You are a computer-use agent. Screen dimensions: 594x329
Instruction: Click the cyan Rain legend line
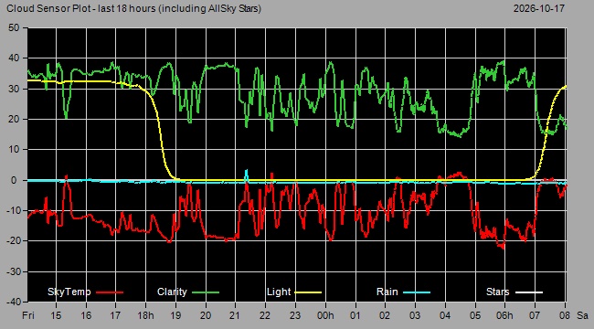(417, 292)
